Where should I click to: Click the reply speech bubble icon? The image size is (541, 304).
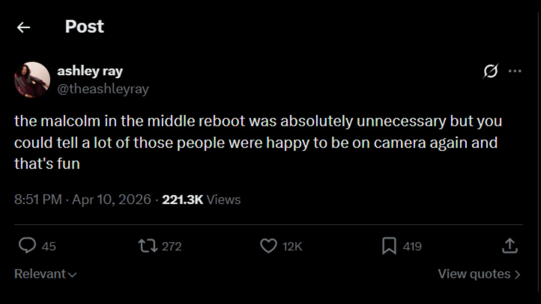click(27, 246)
